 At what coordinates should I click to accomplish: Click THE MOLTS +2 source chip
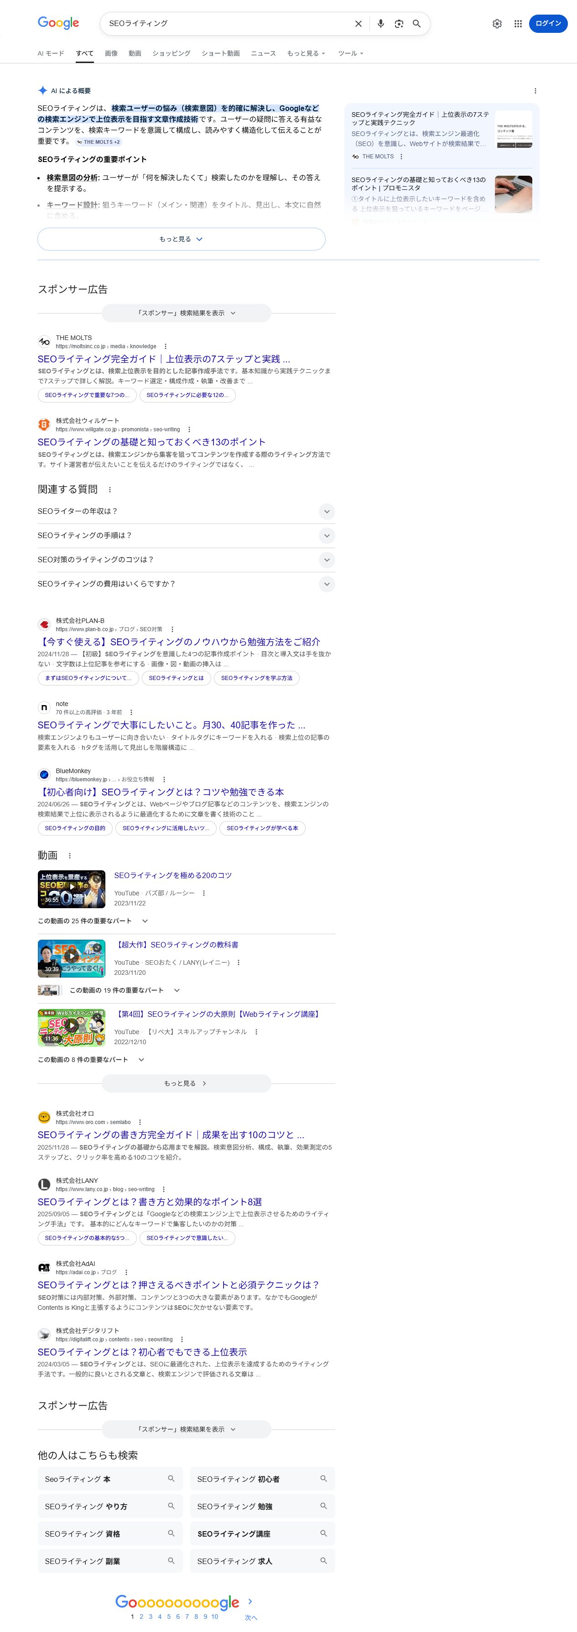coord(98,142)
